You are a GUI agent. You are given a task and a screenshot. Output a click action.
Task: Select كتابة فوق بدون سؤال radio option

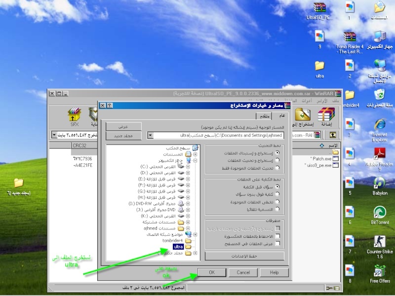click(277, 194)
